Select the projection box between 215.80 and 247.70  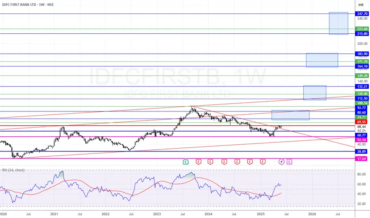click(x=339, y=23)
